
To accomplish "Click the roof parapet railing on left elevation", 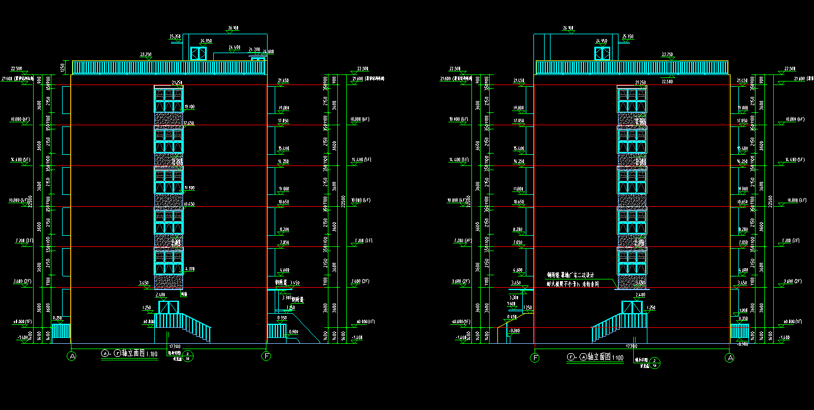I will [168, 67].
